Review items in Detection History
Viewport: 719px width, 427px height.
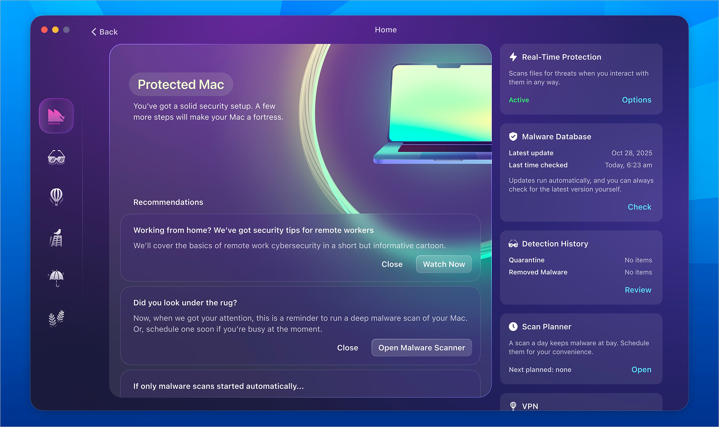point(638,290)
